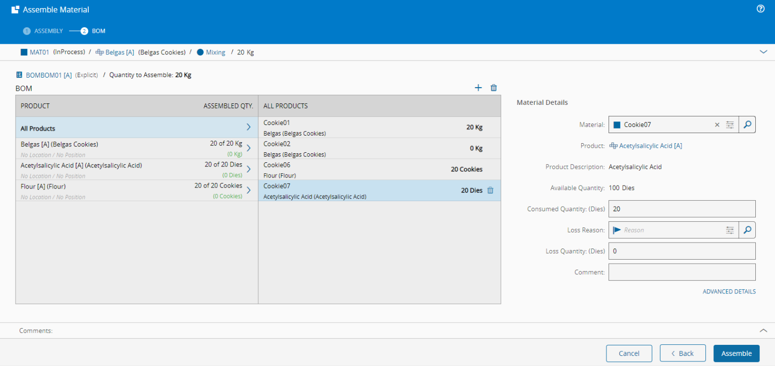
Task: Click the Consumed Quantity input field
Action: pos(682,209)
